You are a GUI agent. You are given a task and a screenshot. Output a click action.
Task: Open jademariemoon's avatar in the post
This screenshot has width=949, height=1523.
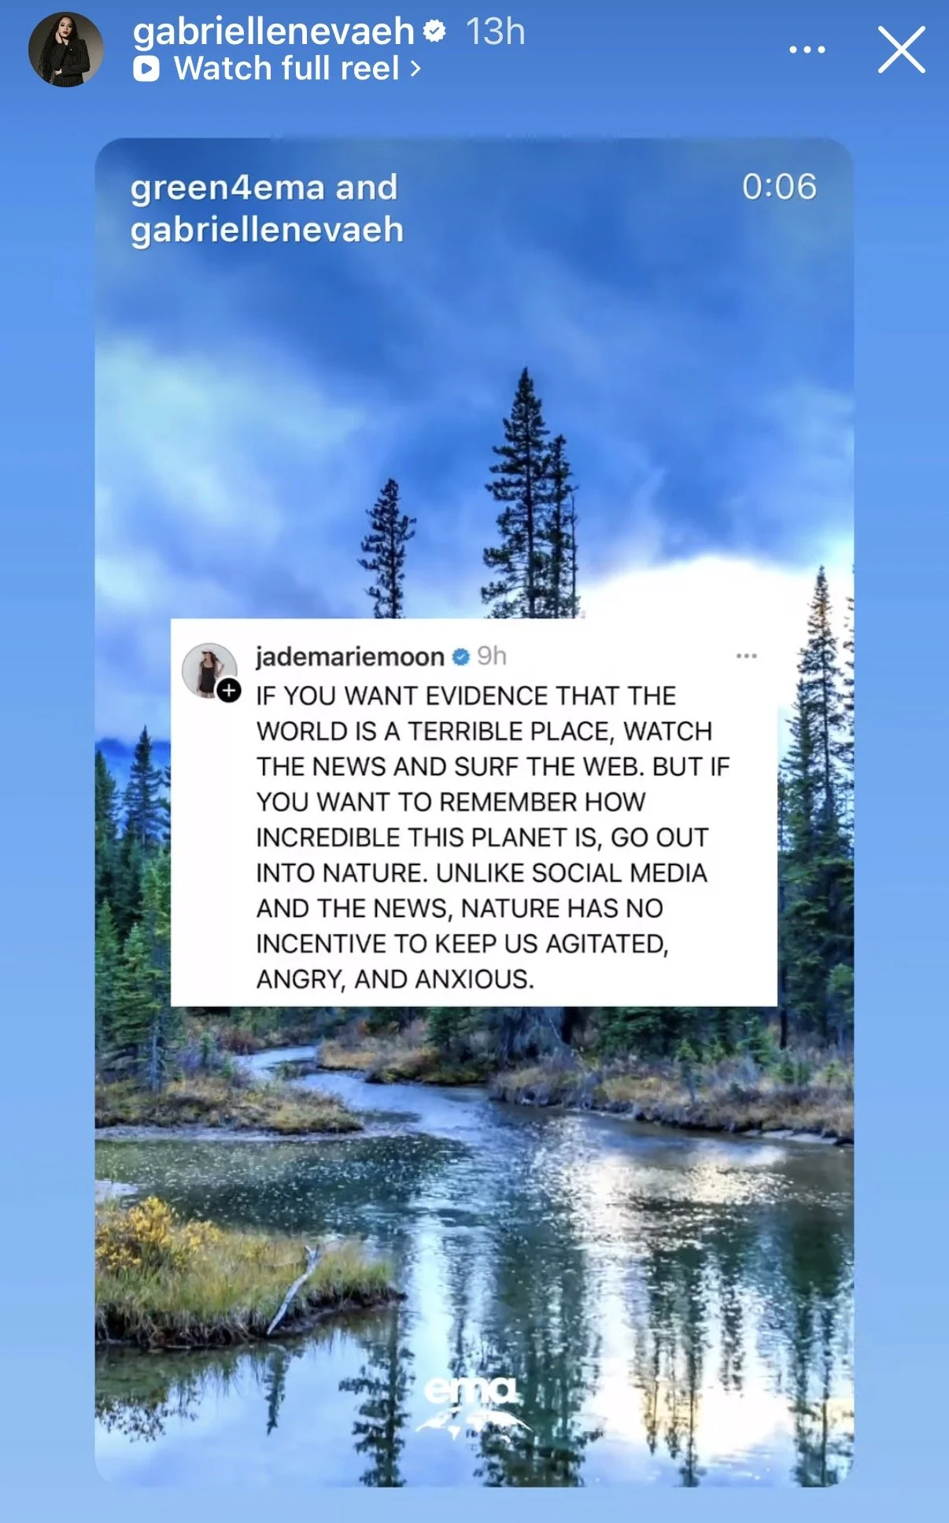209,670
